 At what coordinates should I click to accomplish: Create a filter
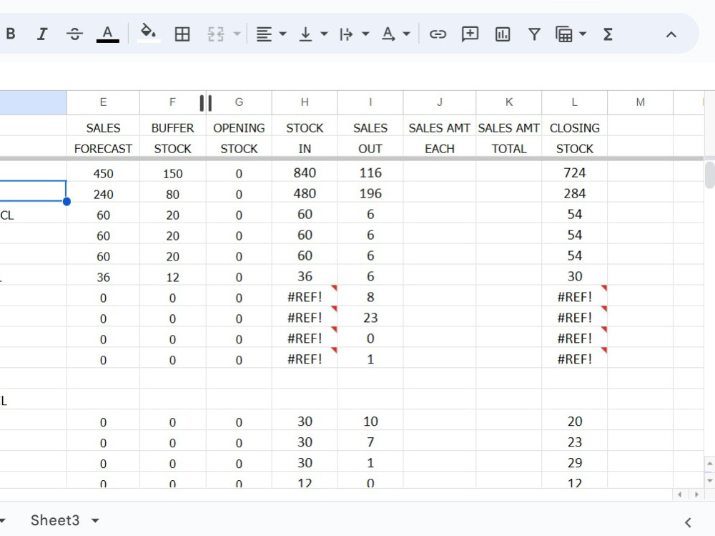(x=534, y=34)
